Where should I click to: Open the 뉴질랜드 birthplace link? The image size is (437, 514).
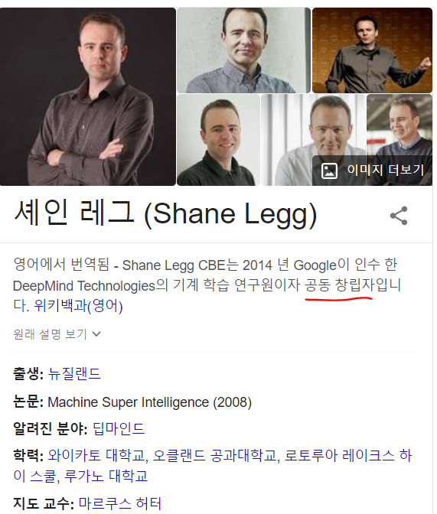click(x=74, y=374)
